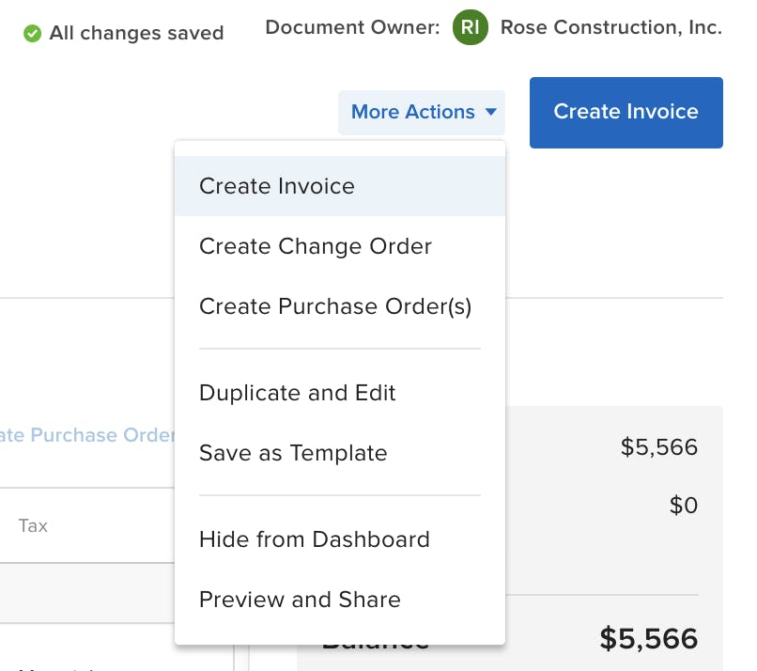Choose "Create Change Order" in the menu
The image size is (757, 671).
pyautogui.click(x=315, y=246)
